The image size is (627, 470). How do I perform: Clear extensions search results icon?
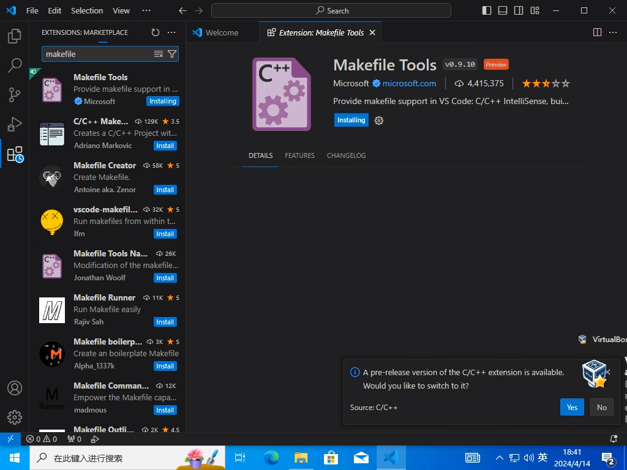[159, 54]
